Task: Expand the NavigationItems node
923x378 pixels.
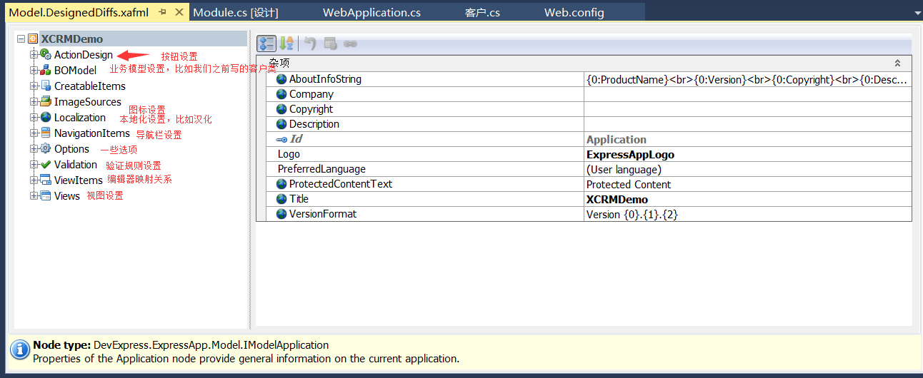Action: pyautogui.click(x=34, y=133)
